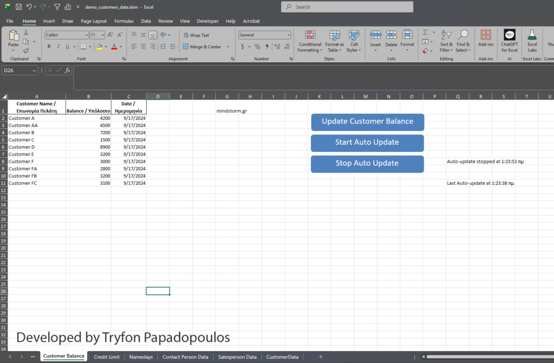Click the Insert cells icon
This screenshot has height=363, width=554.
[375, 35]
